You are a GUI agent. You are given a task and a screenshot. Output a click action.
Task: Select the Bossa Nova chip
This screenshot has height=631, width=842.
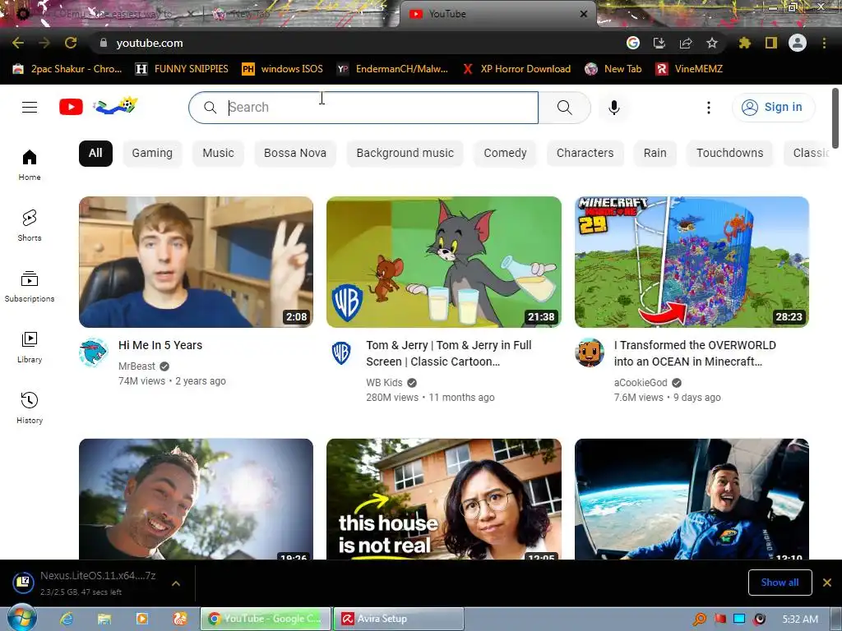click(295, 154)
